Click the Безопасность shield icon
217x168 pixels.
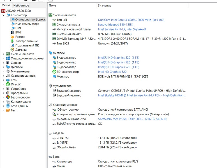(8, 97)
